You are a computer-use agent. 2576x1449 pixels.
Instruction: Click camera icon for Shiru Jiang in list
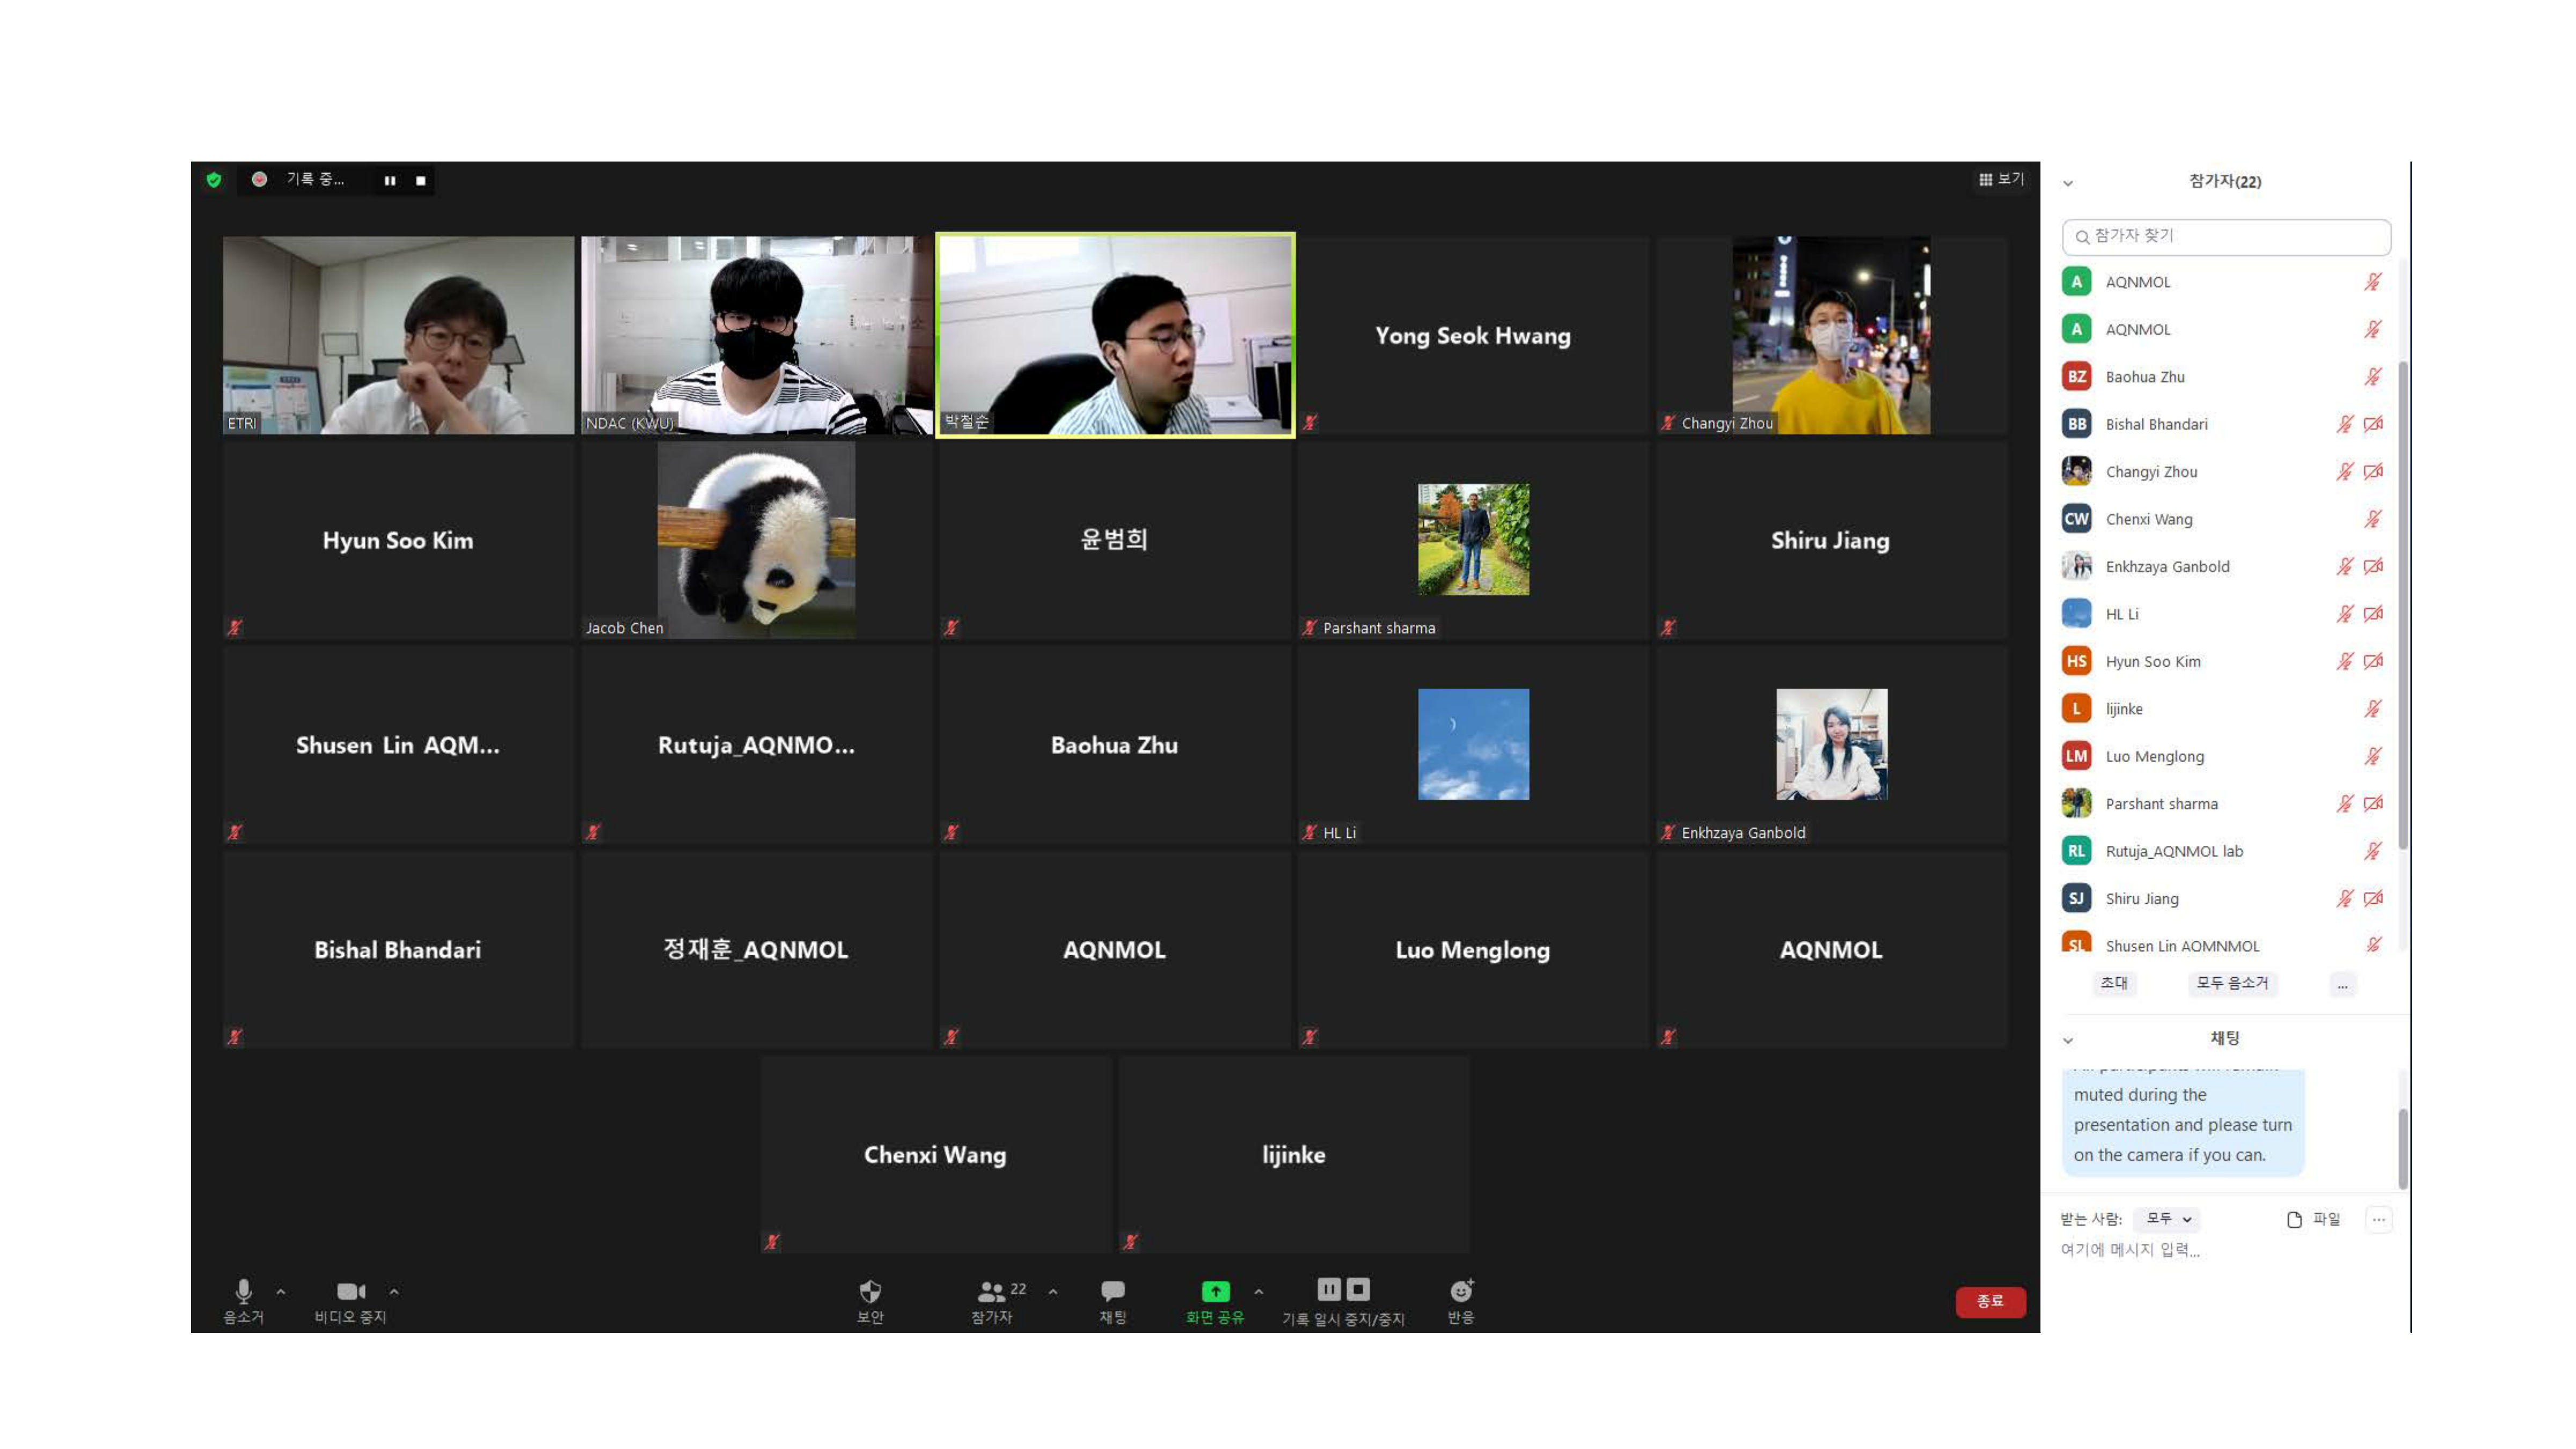(2372, 898)
